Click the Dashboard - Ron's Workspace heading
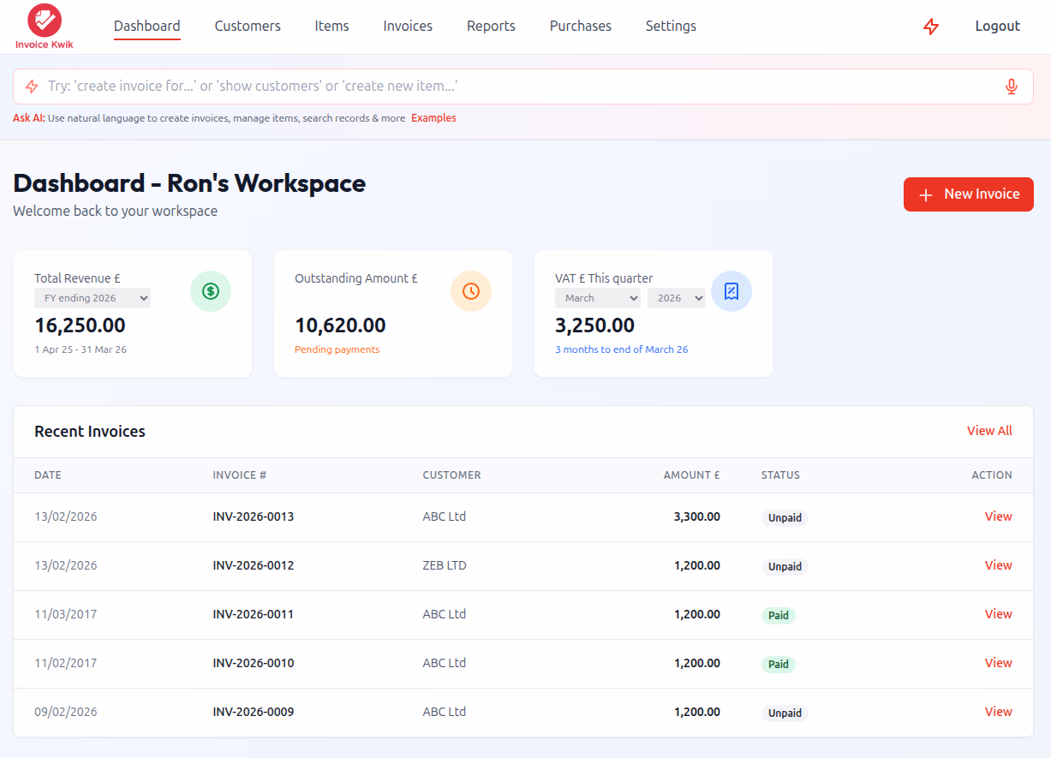Image resolution: width=1051 pixels, height=758 pixels. pyautogui.click(x=189, y=183)
